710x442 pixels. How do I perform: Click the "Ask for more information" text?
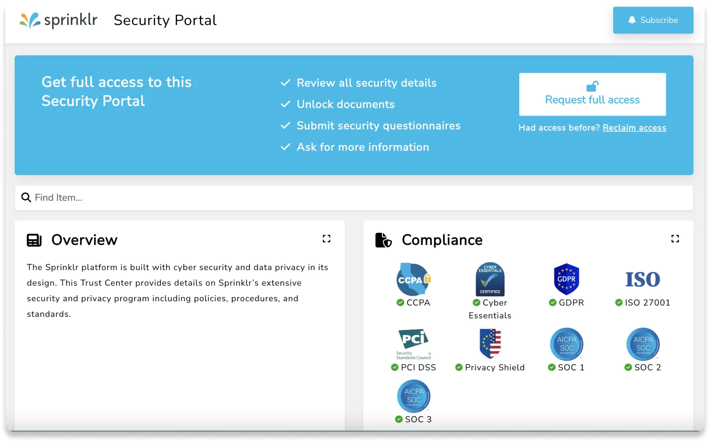(363, 147)
